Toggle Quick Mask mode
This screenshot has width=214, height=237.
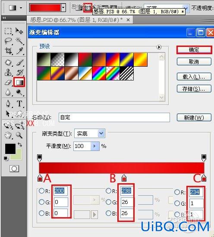[x=14, y=169]
